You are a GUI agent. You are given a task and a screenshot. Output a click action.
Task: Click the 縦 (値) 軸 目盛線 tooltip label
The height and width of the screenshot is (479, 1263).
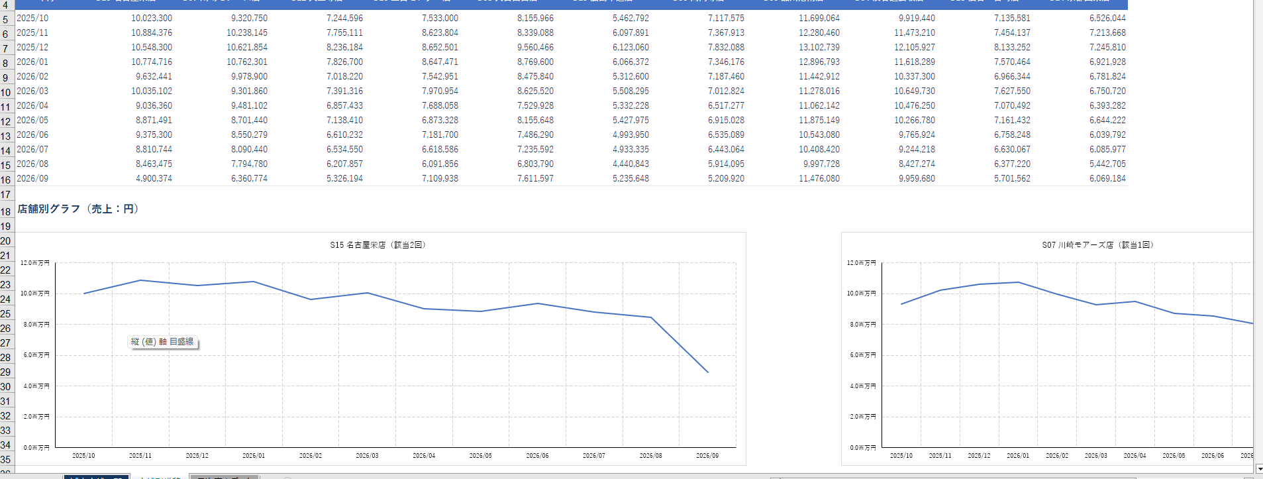pos(163,342)
